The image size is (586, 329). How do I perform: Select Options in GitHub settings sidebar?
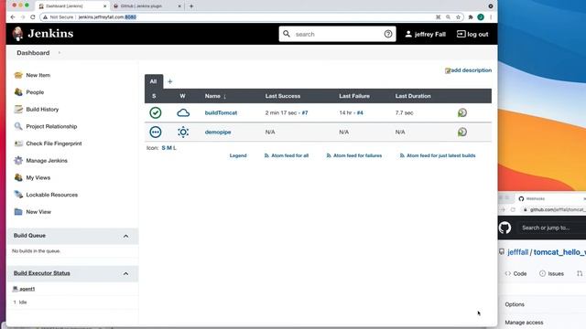click(515, 304)
